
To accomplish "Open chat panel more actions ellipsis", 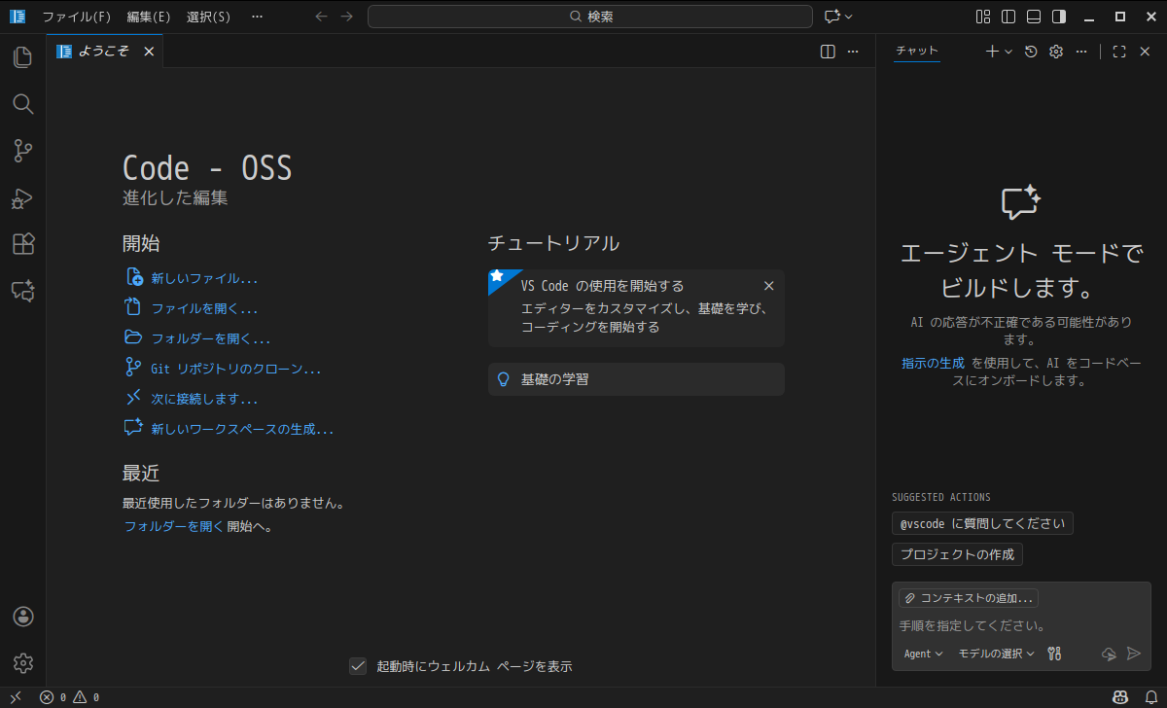I will tap(1081, 52).
